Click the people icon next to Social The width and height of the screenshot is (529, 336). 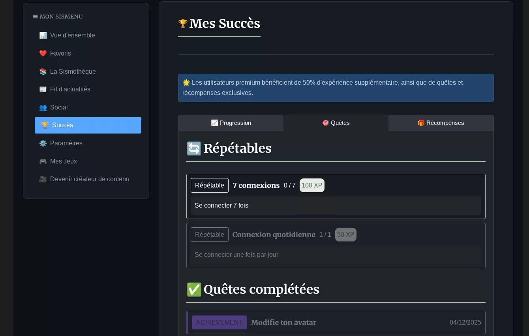point(43,108)
